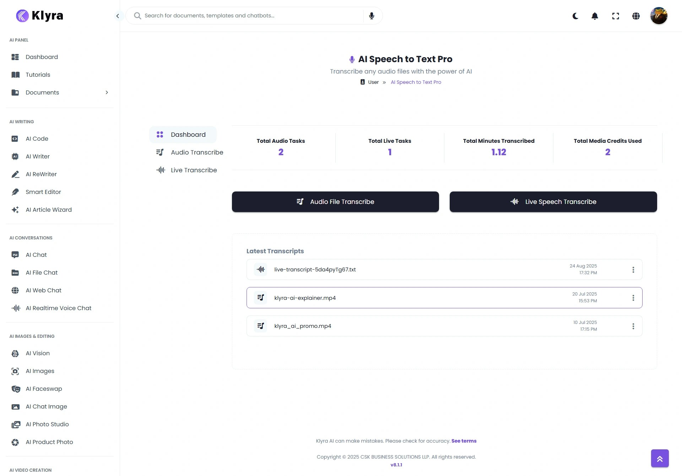Open the See terms link
This screenshot has height=476, width=682.
coord(464,441)
